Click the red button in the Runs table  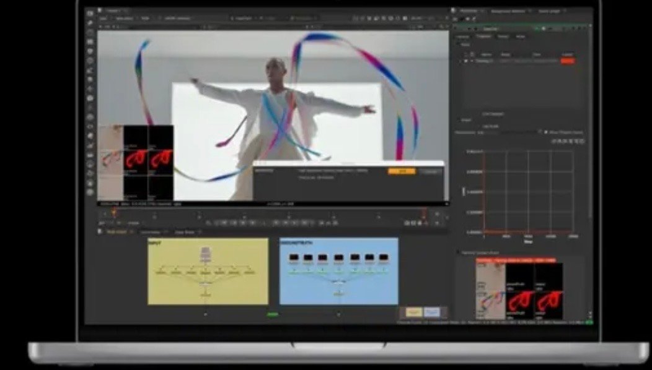pos(567,61)
